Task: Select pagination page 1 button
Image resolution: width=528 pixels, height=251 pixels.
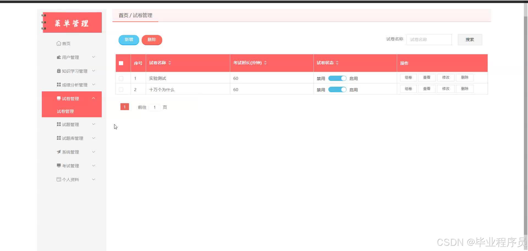Action: [x=125, y=107]
